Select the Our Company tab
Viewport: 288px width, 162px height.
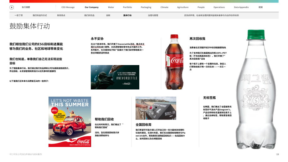(92, 7)
